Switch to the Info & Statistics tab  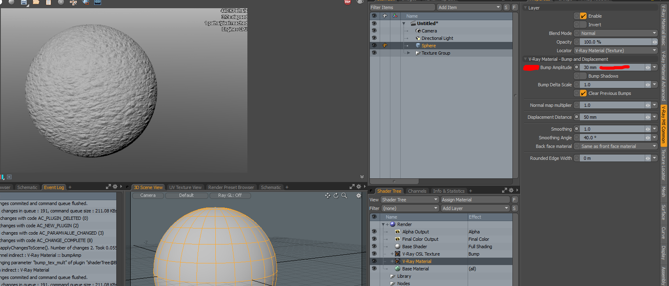point(449,191)
